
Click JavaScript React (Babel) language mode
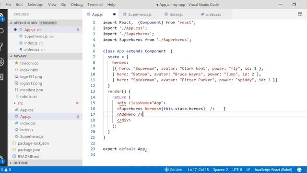[x=273, y=170]
